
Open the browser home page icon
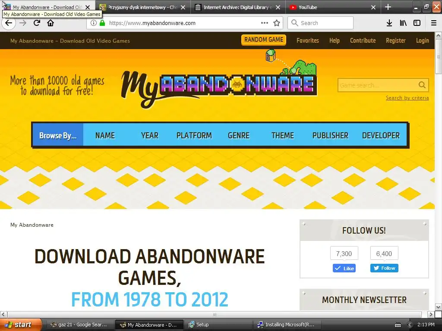click(x=51, y=23)
